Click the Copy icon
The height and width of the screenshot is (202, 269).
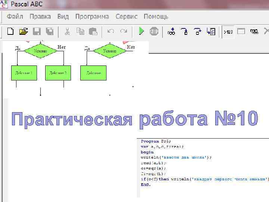pos(80,31)
